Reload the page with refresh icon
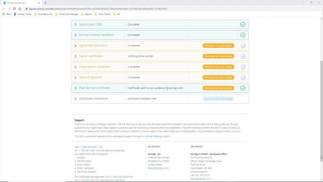The width and height of the screenshot is (323, 182). click(x=15, y=9)
